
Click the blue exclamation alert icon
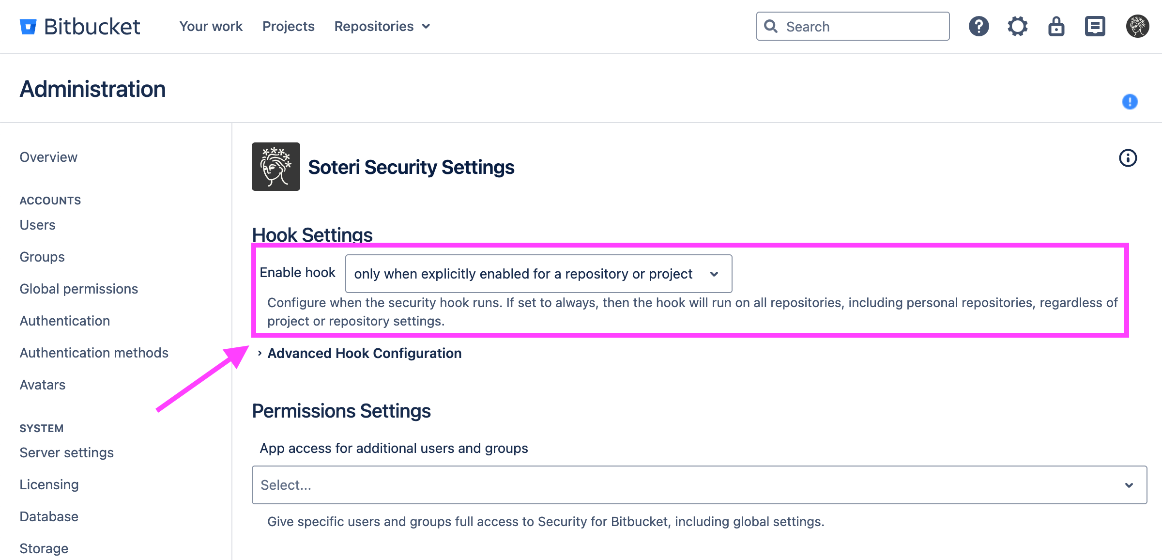(x=1130, y=102)
